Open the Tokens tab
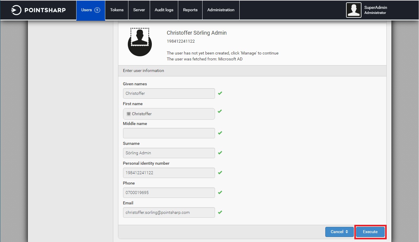Viewport: 419px width, 242px height. [117, 10]
